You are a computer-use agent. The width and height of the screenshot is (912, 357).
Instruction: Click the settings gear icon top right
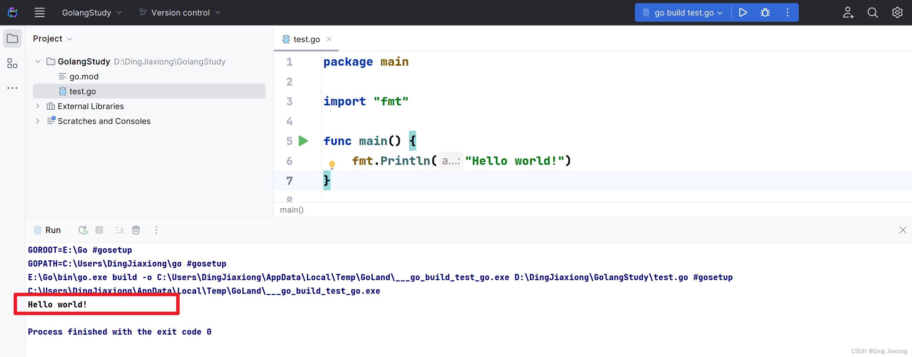pyautogui.click(x=896, y=13)
